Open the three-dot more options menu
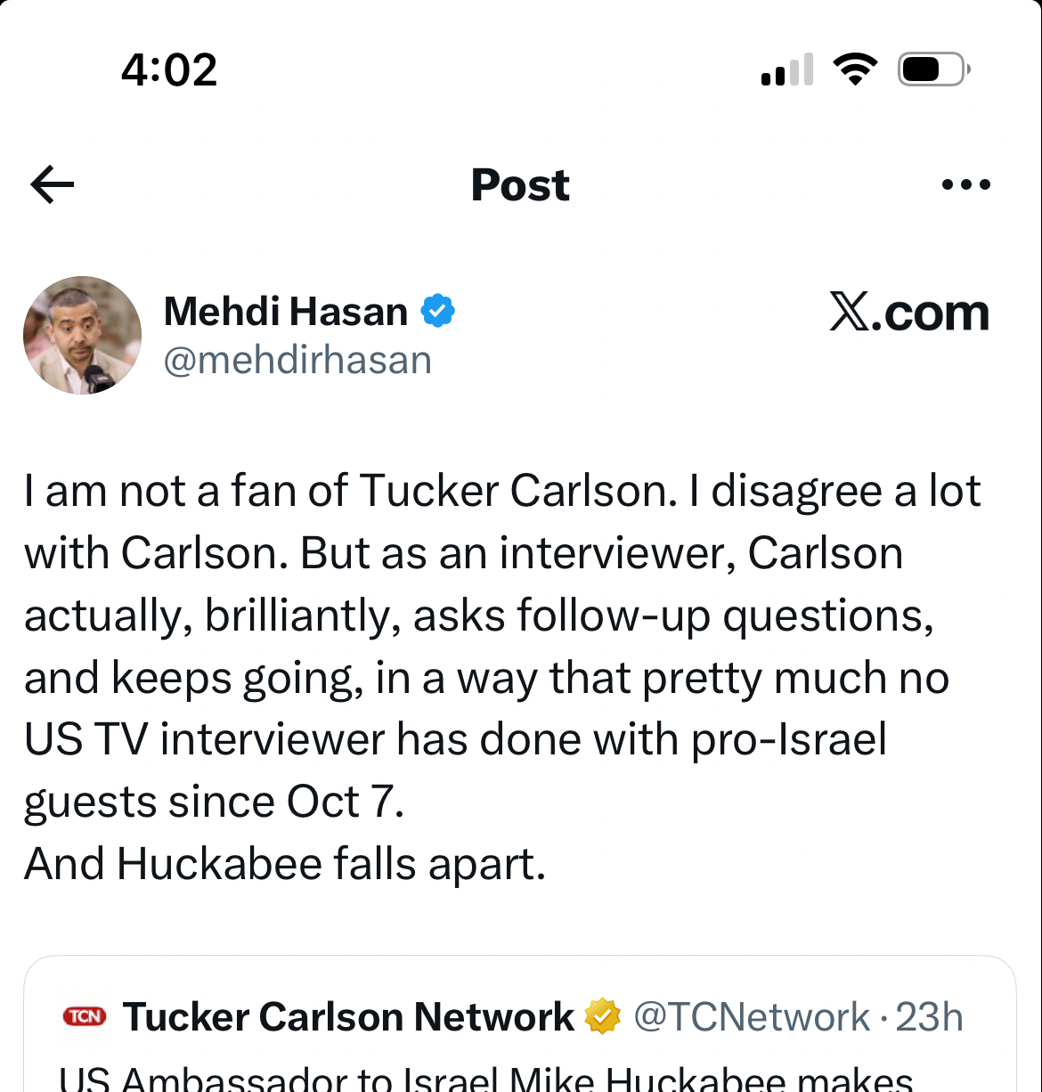This screenshot has height=1092, width=1042. tap(965, 185)
